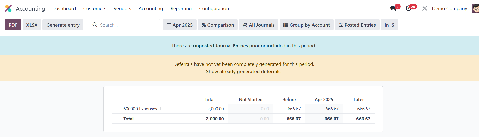Open the three-dot menu beside 600000 Expenses
The height and width of the screenshot is (137, 479).
click(160, 109)
